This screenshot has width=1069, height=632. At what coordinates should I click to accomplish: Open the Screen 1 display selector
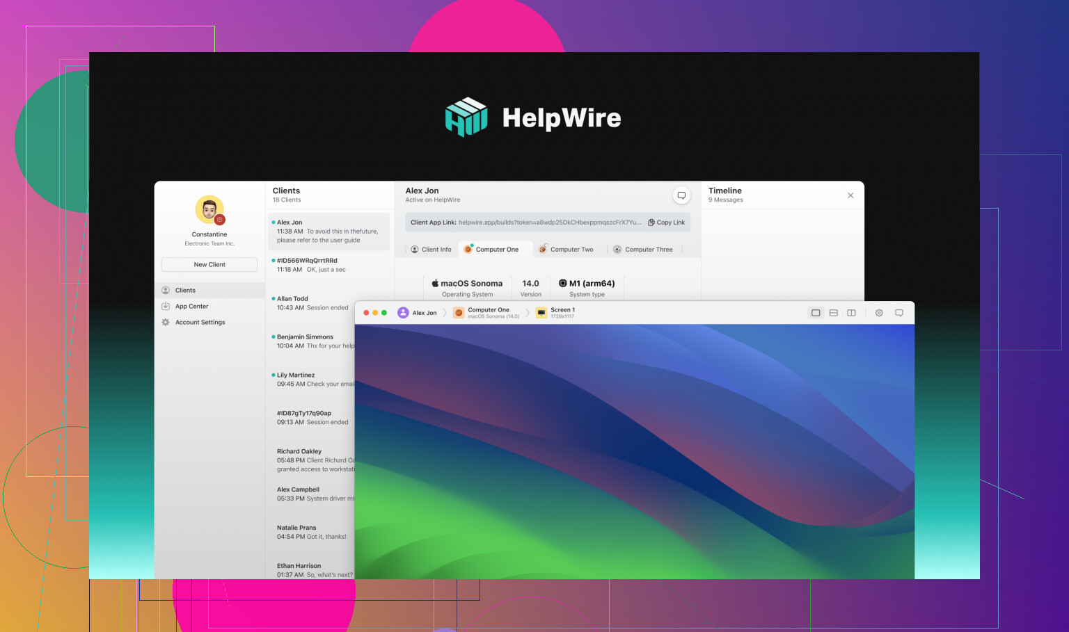tap(562, 313)
